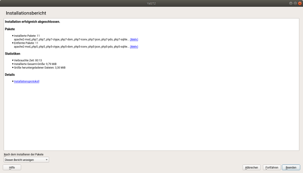Close the YaST2 window

point(300,3)
